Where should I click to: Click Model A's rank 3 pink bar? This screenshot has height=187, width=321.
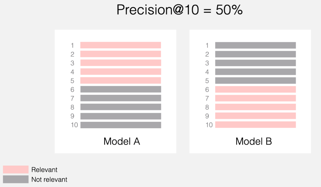[x=121, y=63]
